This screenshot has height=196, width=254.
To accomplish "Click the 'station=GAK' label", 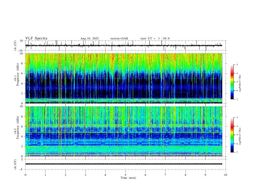I will [119, 38].
